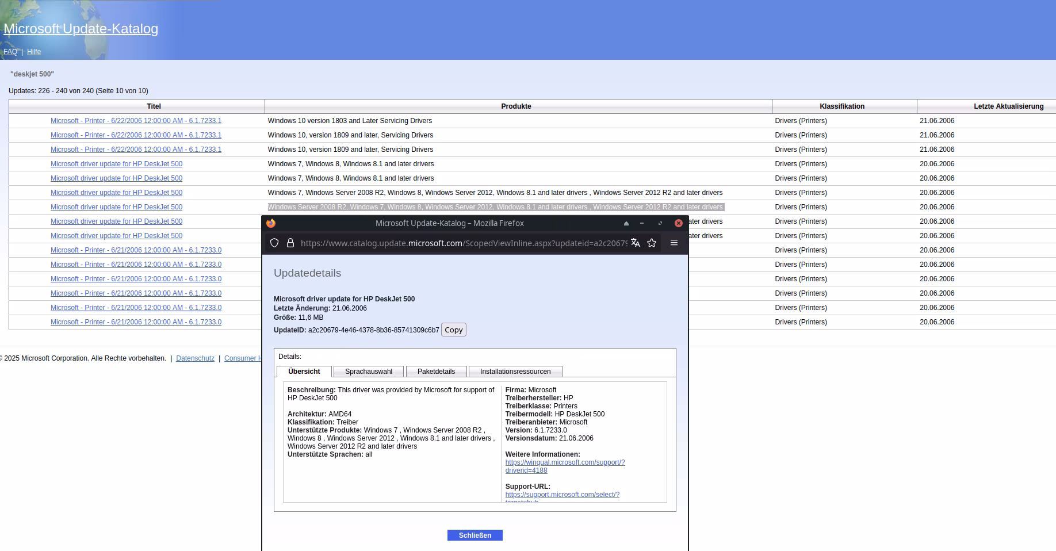Screen dimensions: 1056x551
Task: Click the tracking protection shield icon
Action: point(274,243)
